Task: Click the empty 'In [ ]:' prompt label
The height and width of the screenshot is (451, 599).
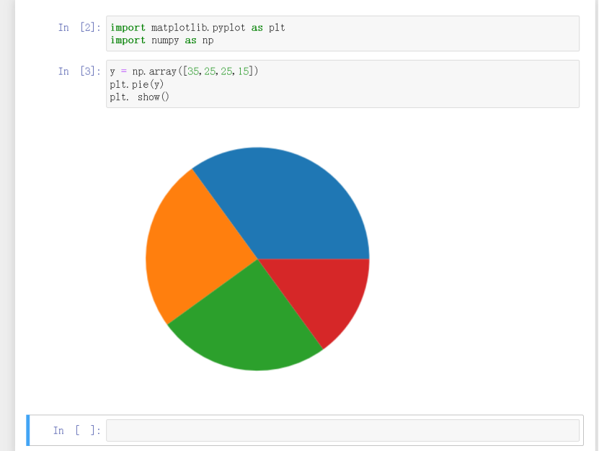Action: (77, 430)
